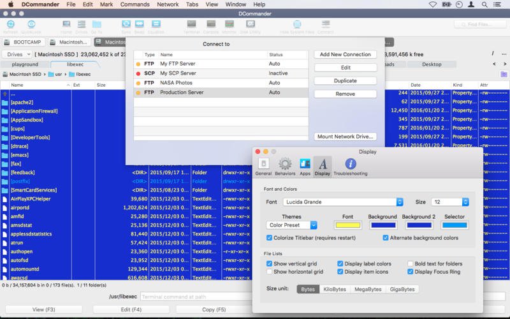Open the Disk Utility toolbar icon
The height and width of the screenshot is (319, 510).
point(250,24)
